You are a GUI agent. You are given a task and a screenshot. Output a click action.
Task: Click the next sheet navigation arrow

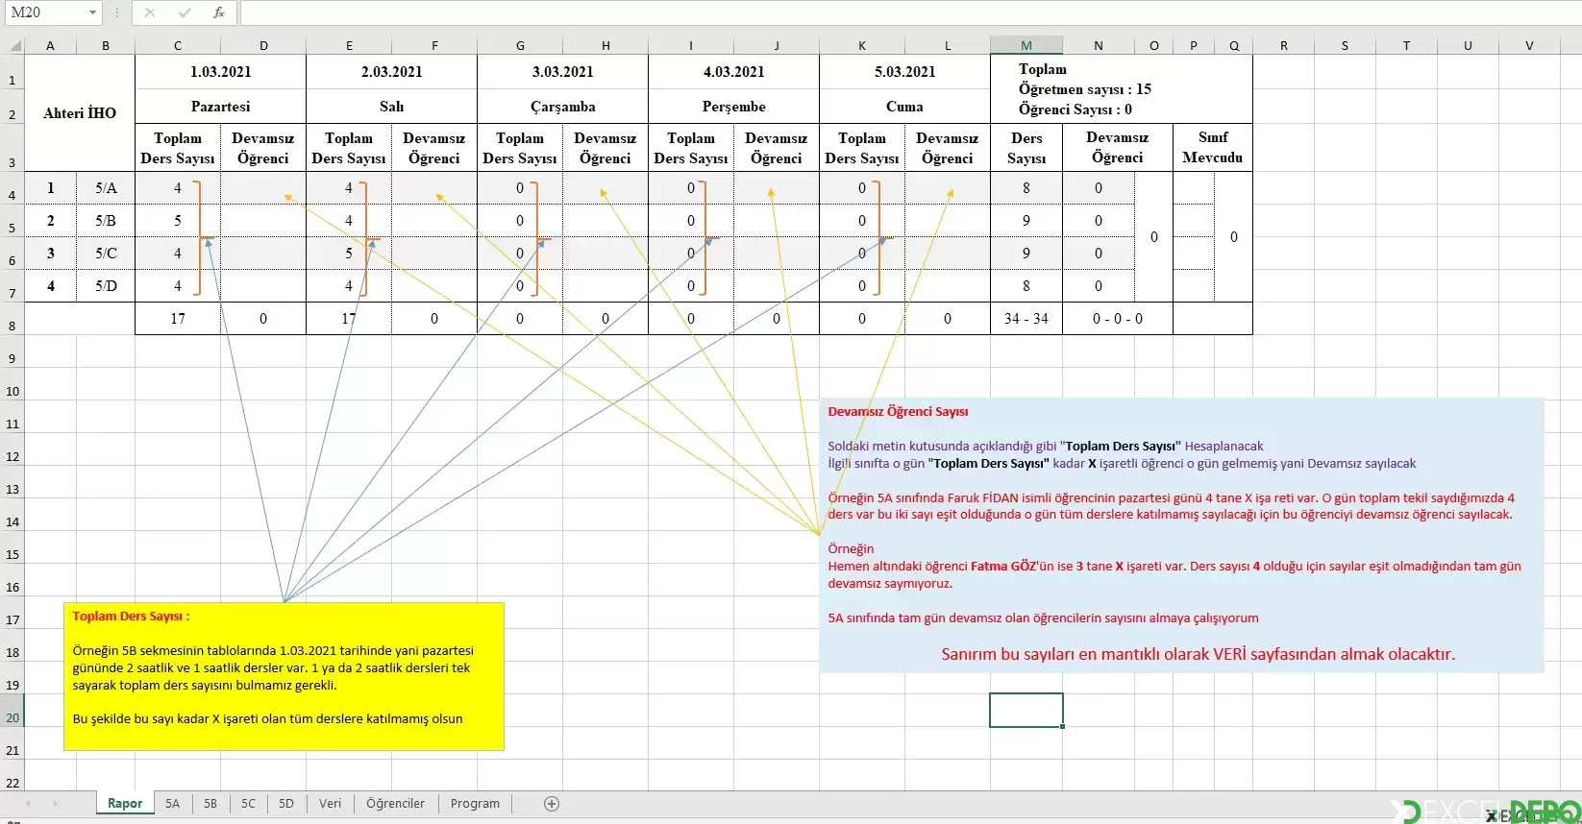(55, 804)
